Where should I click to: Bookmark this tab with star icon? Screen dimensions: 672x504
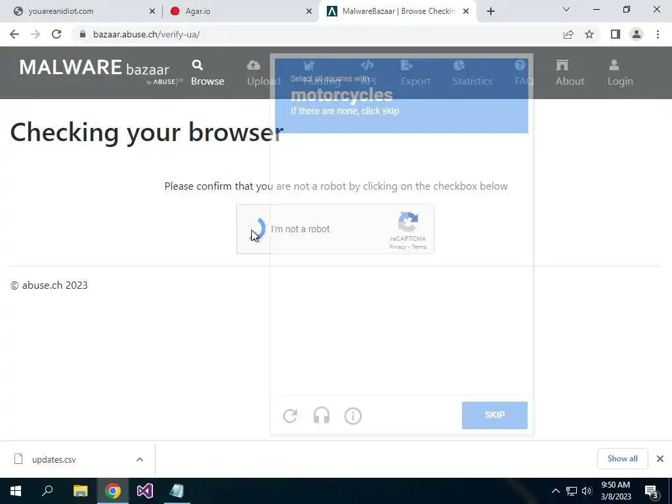click(x=589, y=34)
